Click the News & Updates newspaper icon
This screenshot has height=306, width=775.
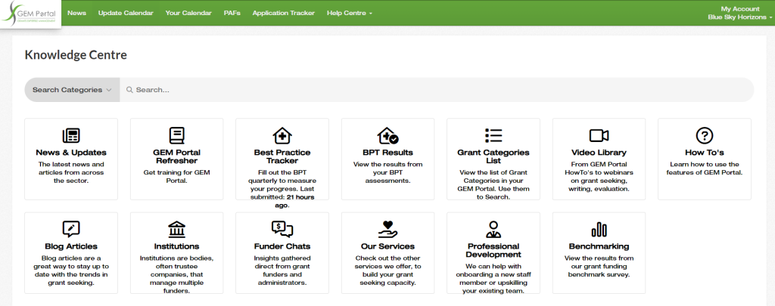pyautogui.click(x=71, y=135)
